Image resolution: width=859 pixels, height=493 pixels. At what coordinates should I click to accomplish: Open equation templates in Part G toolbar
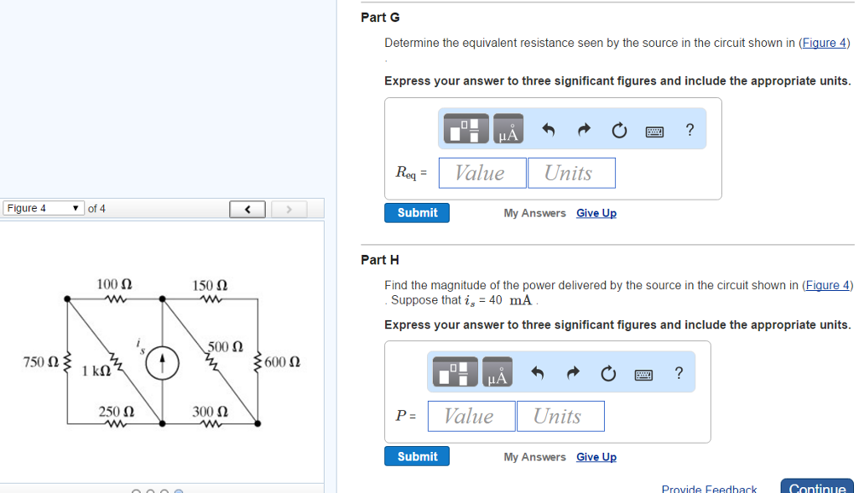pyautogui.click(x=465, y=128)
